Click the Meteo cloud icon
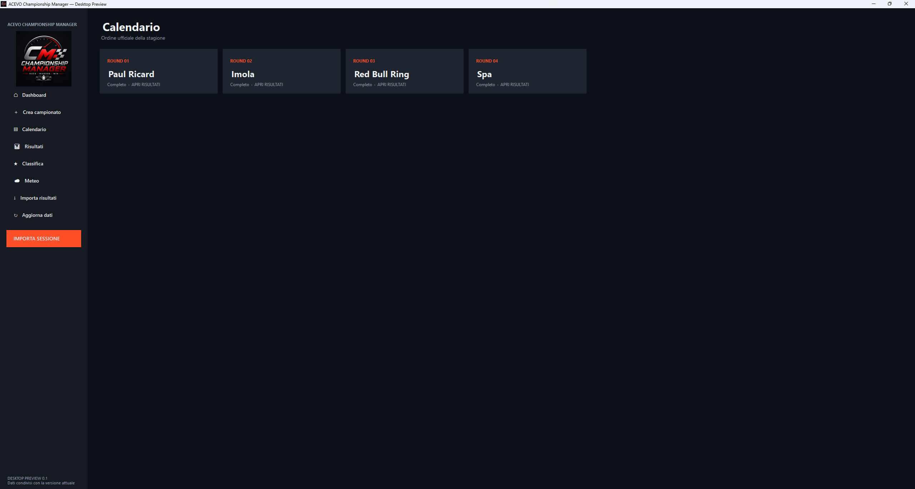The image size is (915, 489). tap(17, 181)
